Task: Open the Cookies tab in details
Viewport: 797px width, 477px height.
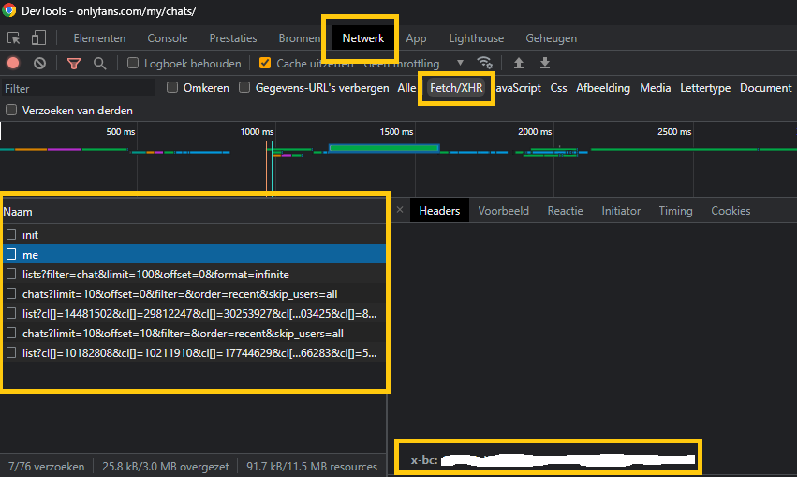Action: click(x=731, y=211)
